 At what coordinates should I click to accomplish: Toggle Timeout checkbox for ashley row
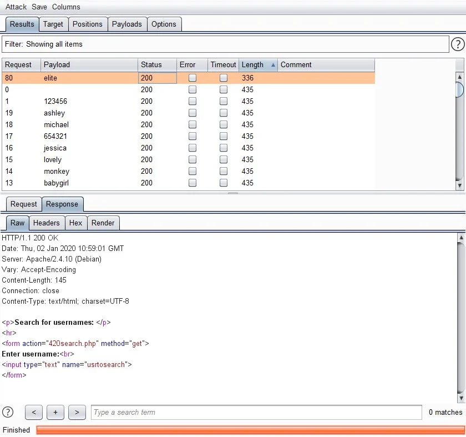224,113
